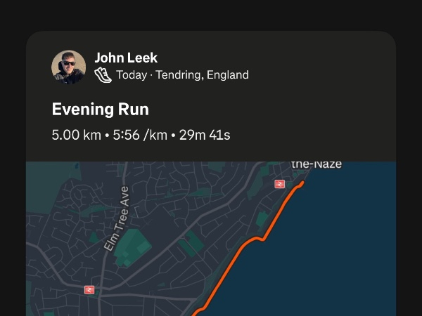
Task: Click the 5.00 km distance stat
Action: pos(77,135)
